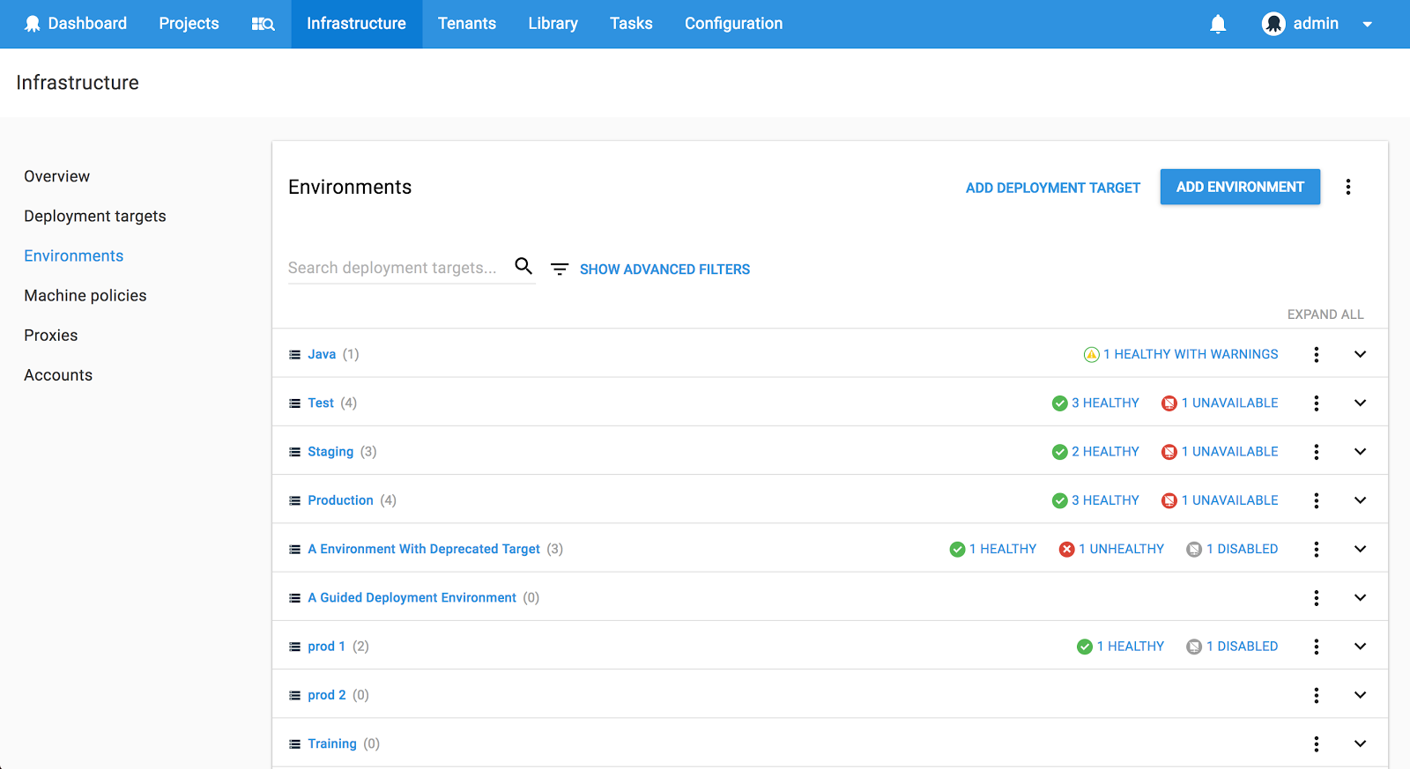Screen dimensions: 1410x769
Task: Click the Add Deployment Target link
Action: coord(1052,188)
